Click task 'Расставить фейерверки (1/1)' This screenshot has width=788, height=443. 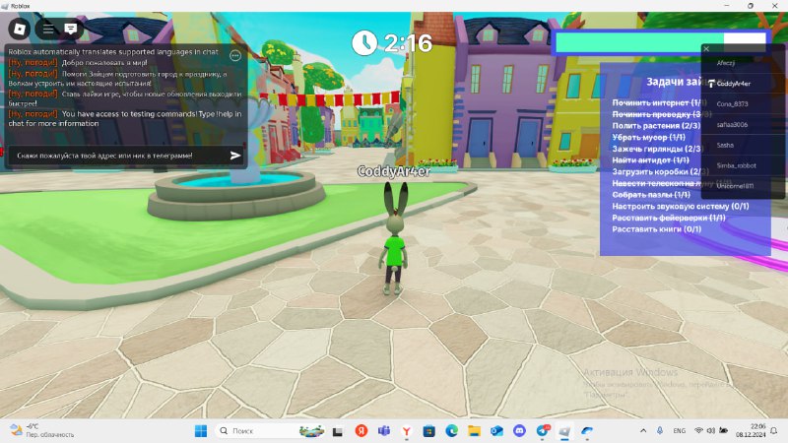tap(669, 218)
